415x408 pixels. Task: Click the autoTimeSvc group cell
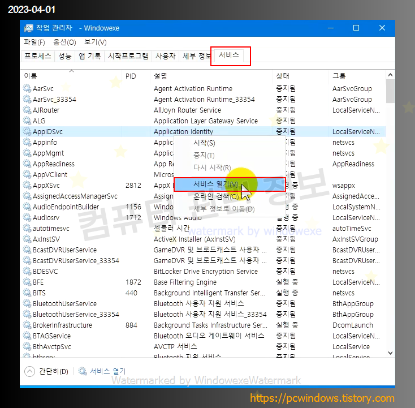pyautogui.click(x=352, y=229)
